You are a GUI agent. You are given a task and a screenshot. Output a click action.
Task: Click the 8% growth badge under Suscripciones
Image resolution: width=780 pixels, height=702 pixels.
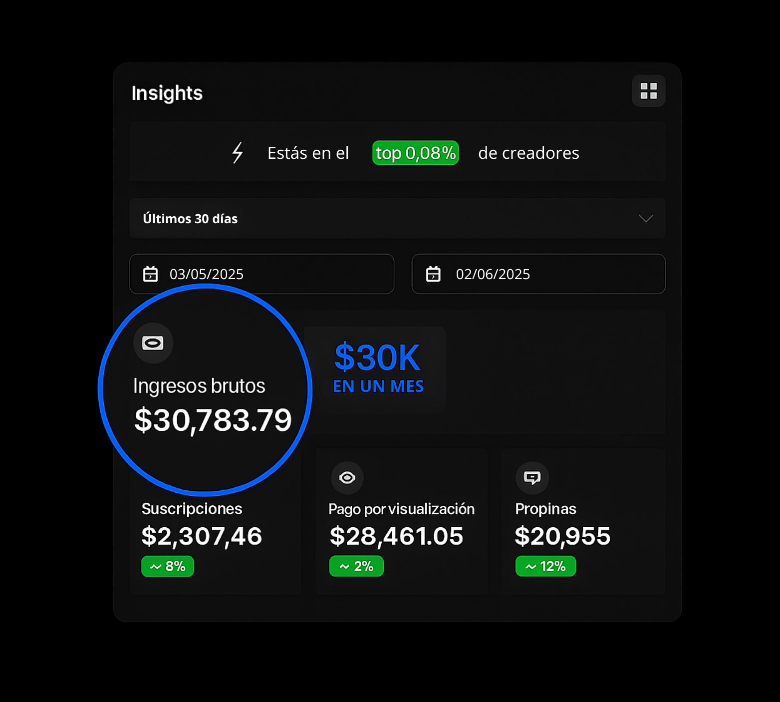click(x=168, y=566)
